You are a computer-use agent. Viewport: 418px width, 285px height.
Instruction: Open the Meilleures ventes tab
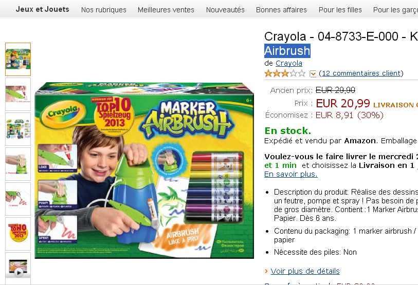[x=166, y=10]
